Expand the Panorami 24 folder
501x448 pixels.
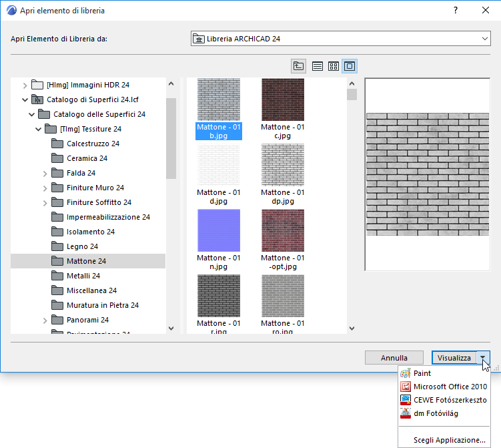(45, 320)
